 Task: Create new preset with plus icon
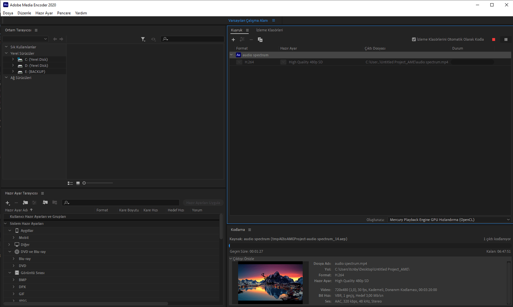8,203
